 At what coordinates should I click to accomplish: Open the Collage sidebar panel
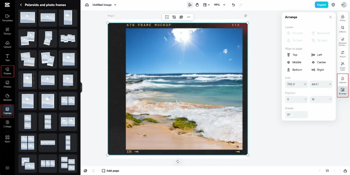(x=7, y=124)
